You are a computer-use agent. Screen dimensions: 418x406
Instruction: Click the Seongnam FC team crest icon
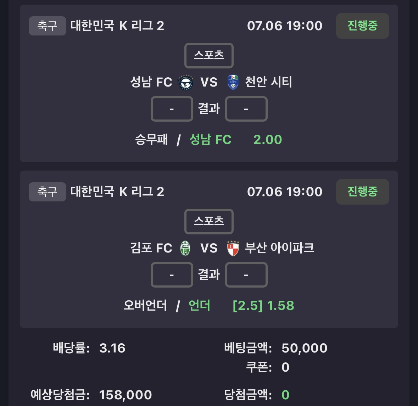185,82
